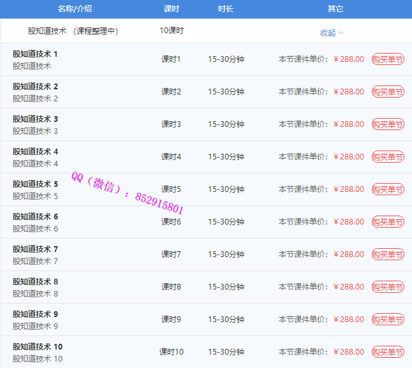
Task: Select the 股知道技术 (课程整理中) course row title
Action: click(73, 31)
